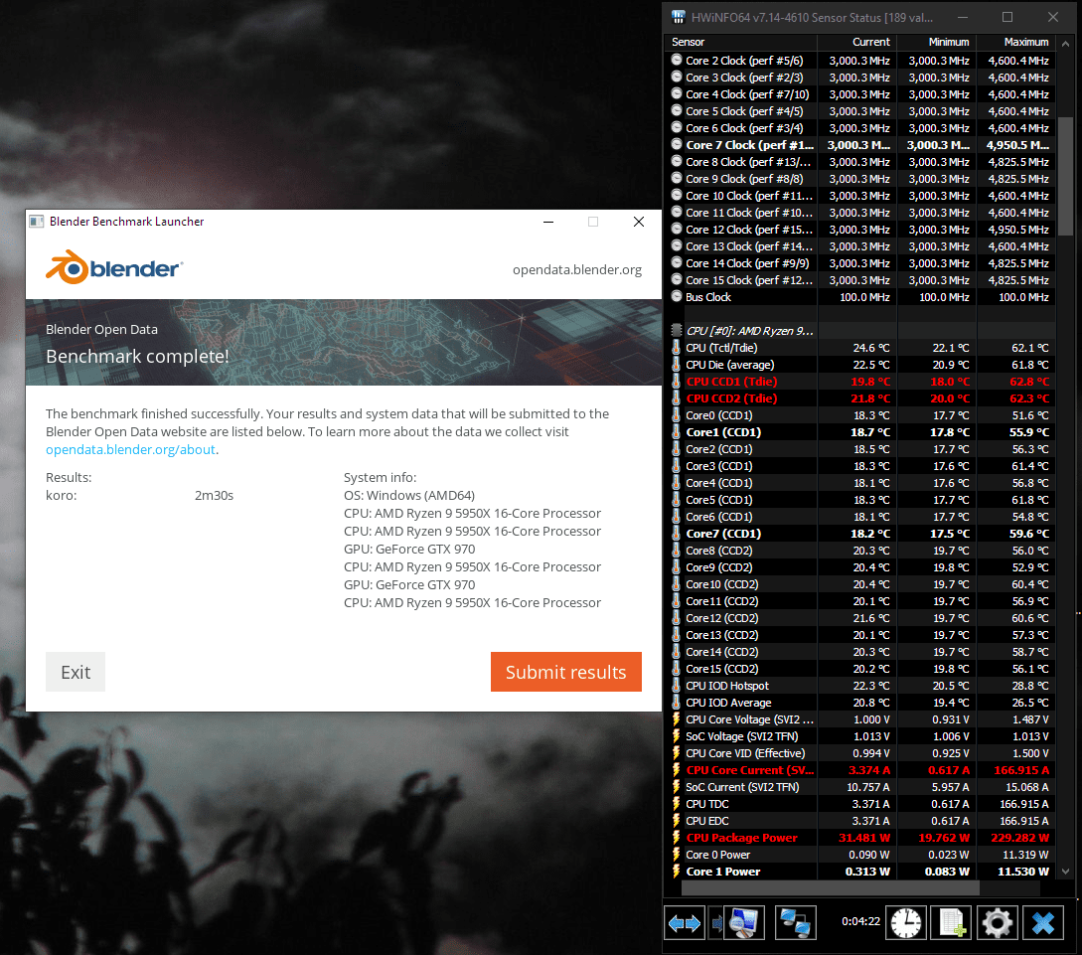1082x955 pixels.
Task: Select the SoC Current (SVI2 TFN) row
Action: [x=859, y=787]
